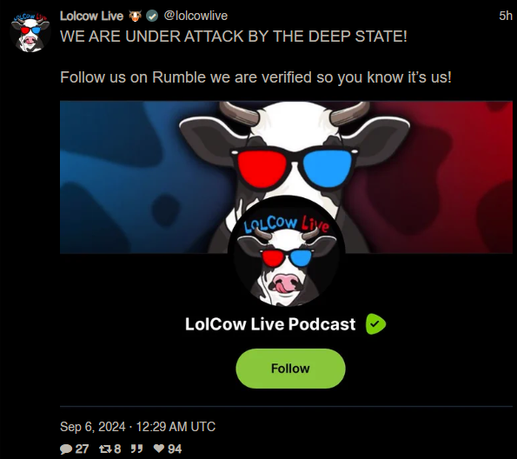517x459 pixels.
Task: Click the cow emoji beside the name
Action: (135, 16)
